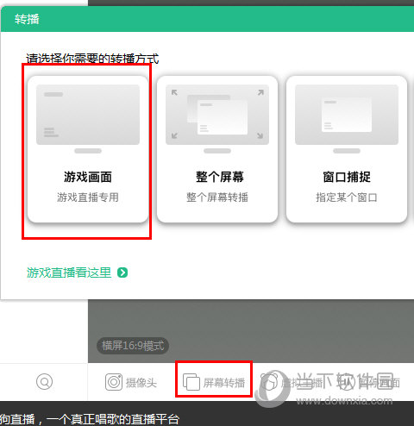This screenshot has height=426, width=414.
Task: Pick the 窗口捕捉 relay card
Action: coord(347,149)
